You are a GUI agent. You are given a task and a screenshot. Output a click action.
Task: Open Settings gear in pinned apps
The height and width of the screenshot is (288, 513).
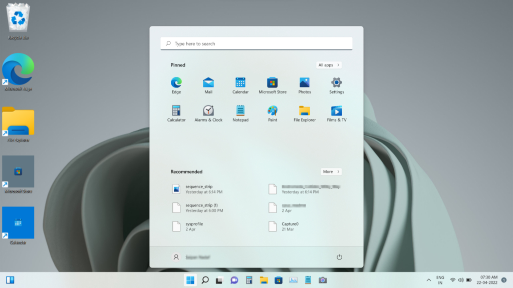pyautogui.click(x=337, y=84)
